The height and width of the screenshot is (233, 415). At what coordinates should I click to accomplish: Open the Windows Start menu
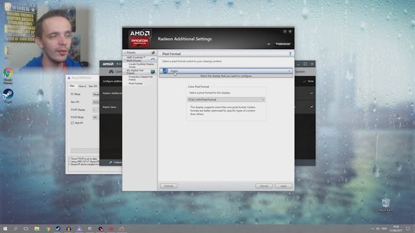pyautogui.click(x=5, y=228)
